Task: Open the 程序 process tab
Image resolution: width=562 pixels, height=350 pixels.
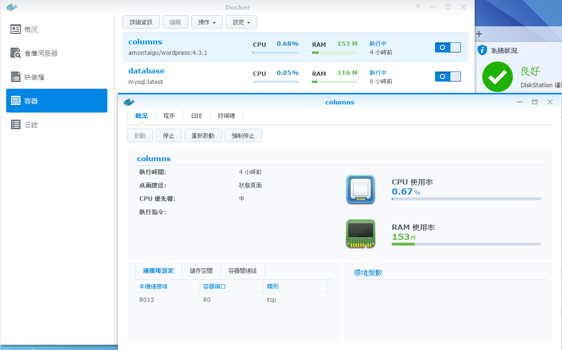Action: pyautogui.click(x=169, y=116)
